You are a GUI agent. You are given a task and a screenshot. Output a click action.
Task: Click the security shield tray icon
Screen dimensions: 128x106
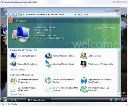pos(111,100)
